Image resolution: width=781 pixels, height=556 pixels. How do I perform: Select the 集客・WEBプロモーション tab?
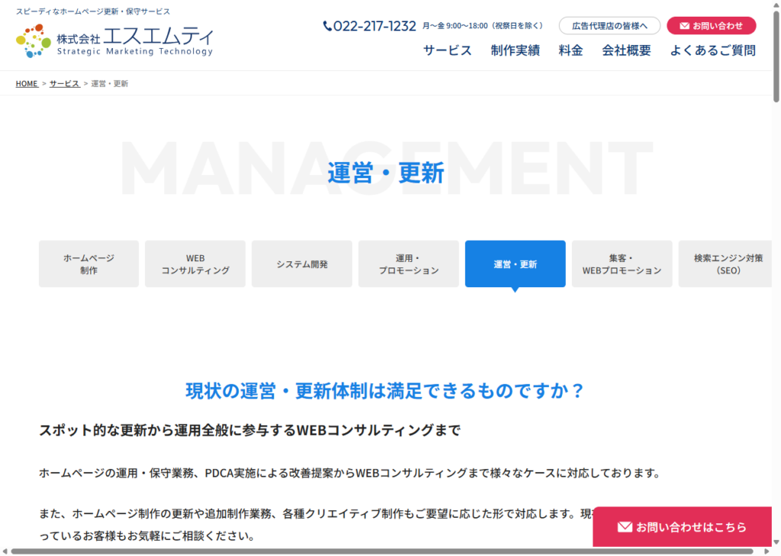pyautogui.click(x=622, y=264)
